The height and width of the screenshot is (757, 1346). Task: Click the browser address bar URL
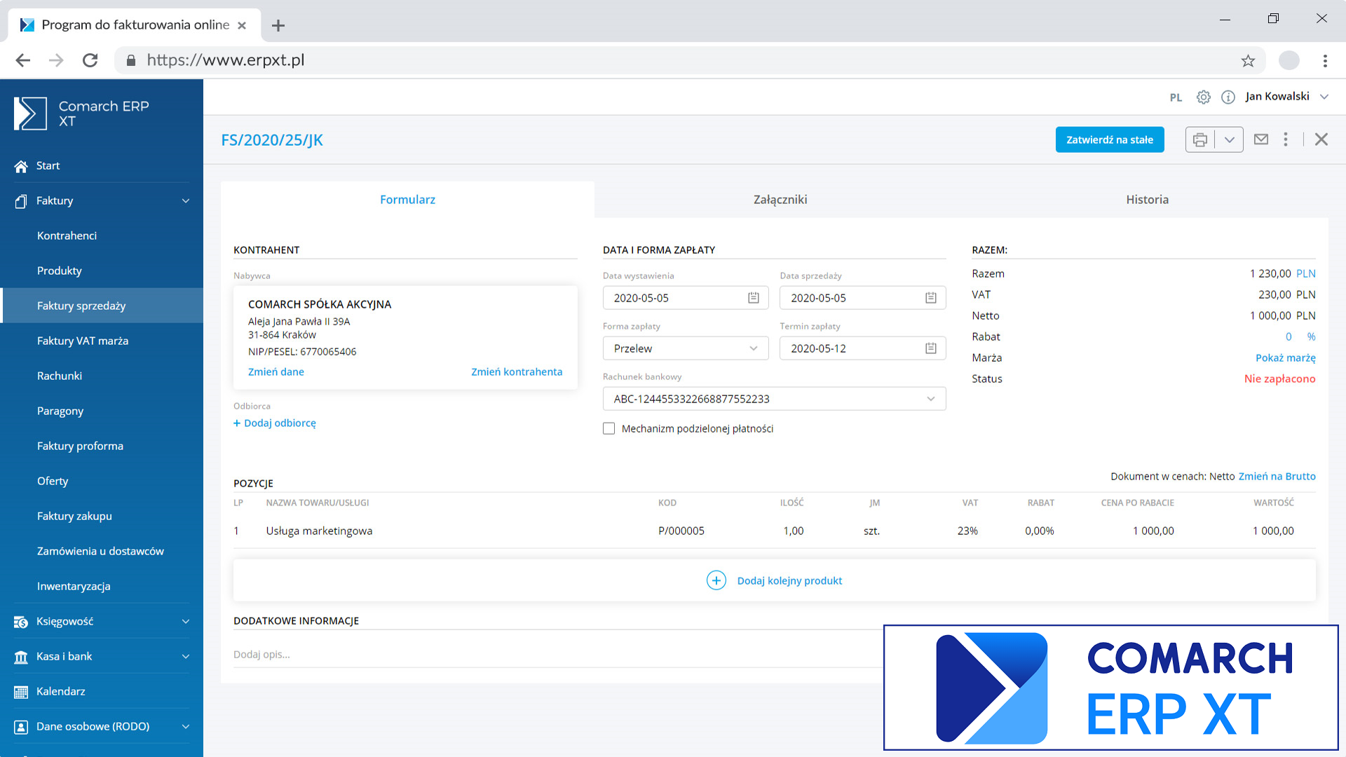[x=226, y=60]
